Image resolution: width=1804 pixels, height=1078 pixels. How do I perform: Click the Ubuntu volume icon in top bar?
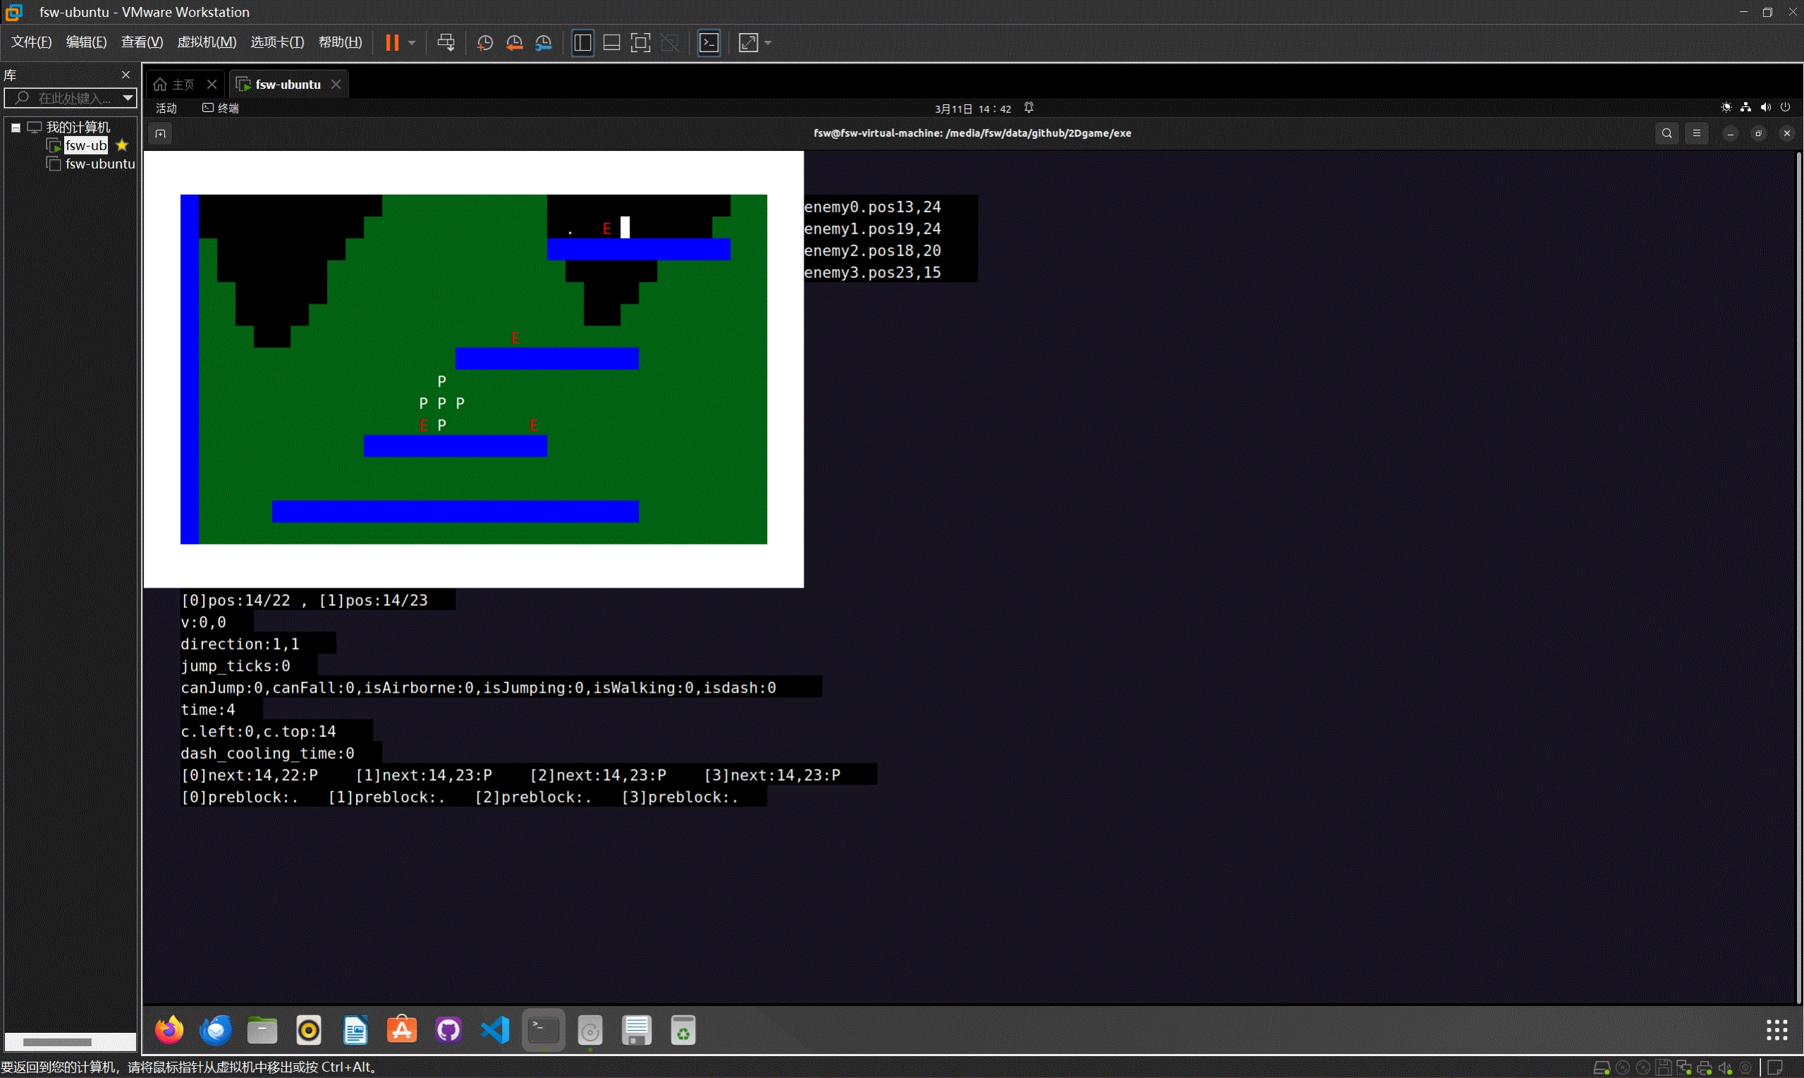[x=1765, y=108]
